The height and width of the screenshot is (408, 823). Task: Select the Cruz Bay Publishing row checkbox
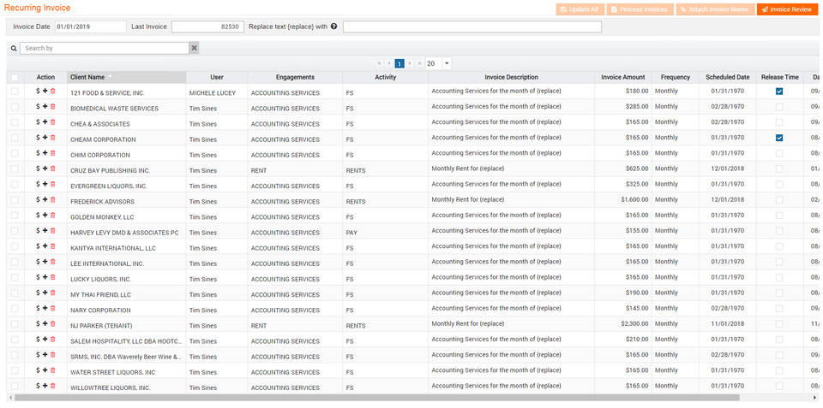[x=15, y=169]
